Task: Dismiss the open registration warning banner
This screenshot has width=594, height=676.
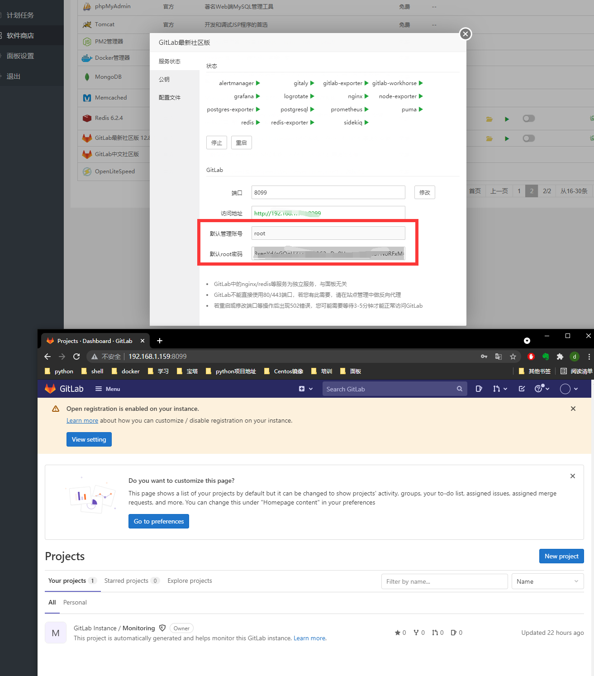Action: click(x=573, y=409)
